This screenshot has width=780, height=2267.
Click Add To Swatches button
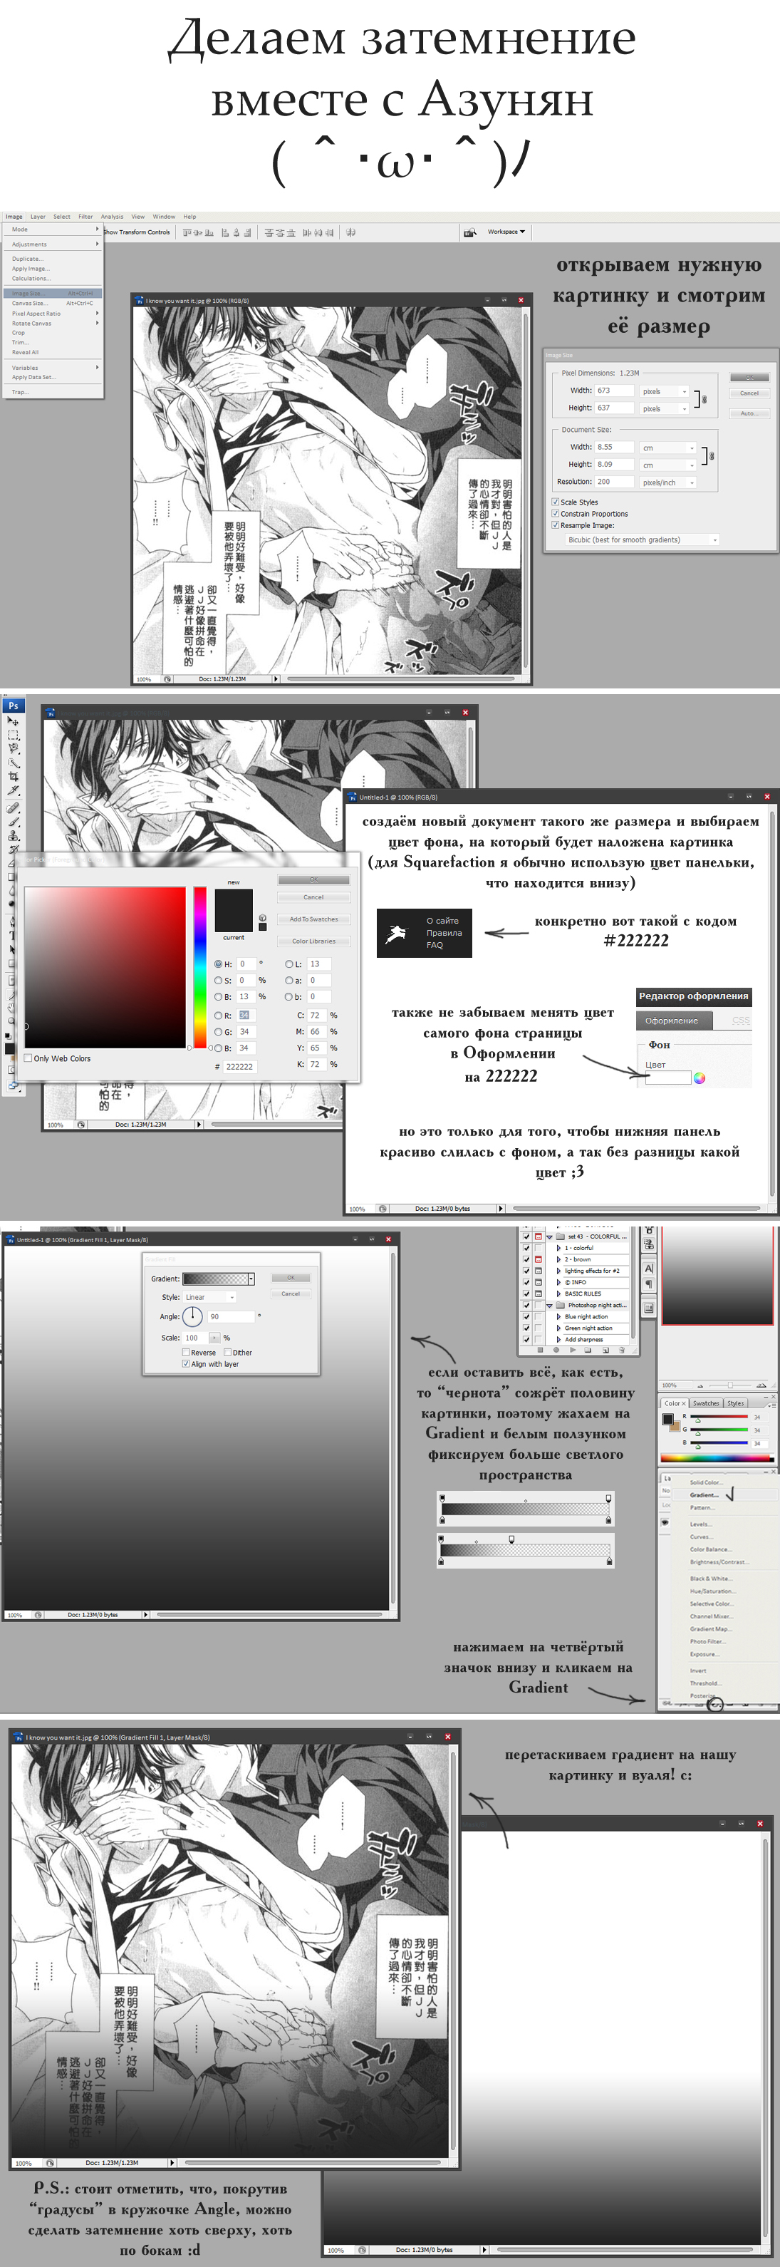click(x=314, y=919)
